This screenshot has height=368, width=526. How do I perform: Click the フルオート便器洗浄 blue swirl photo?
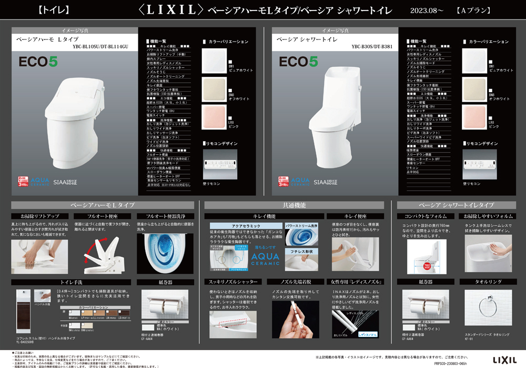[165, 253]
